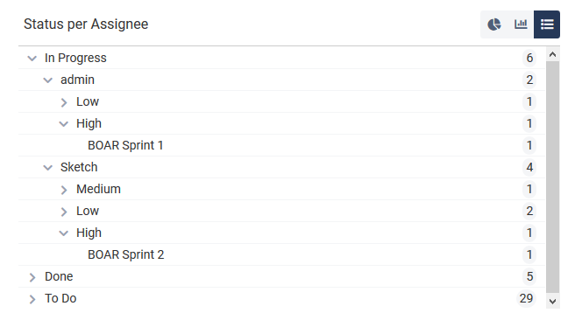Expand Low priority under Sketch
This screenshot has width=575, height=320.
[64, 212]
